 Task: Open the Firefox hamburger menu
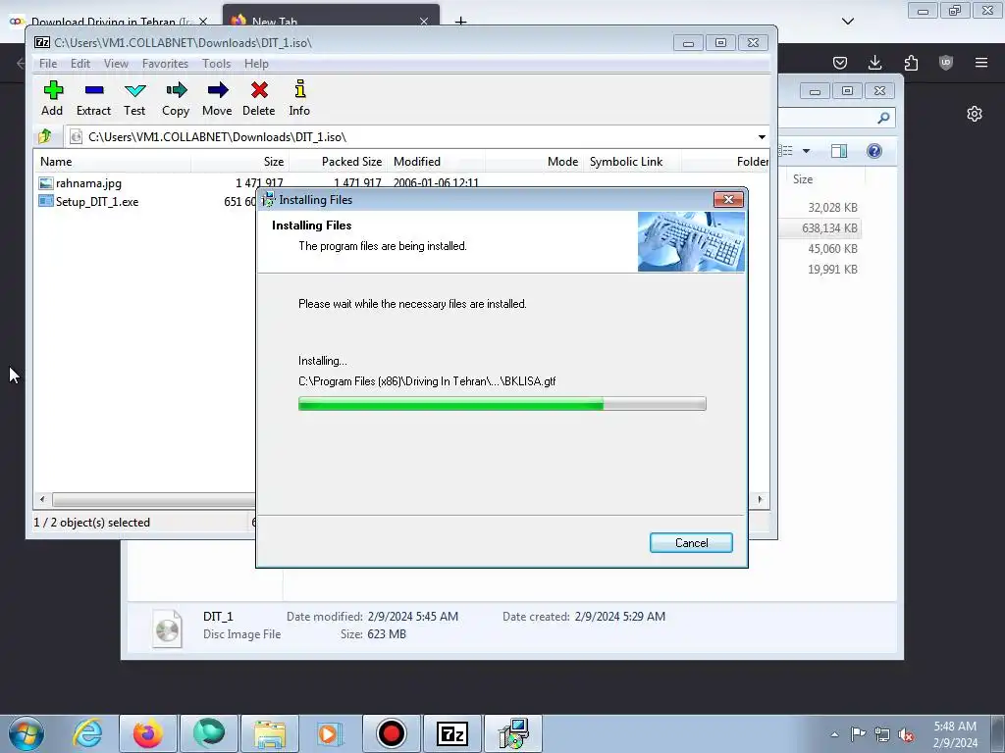(981, 62)
